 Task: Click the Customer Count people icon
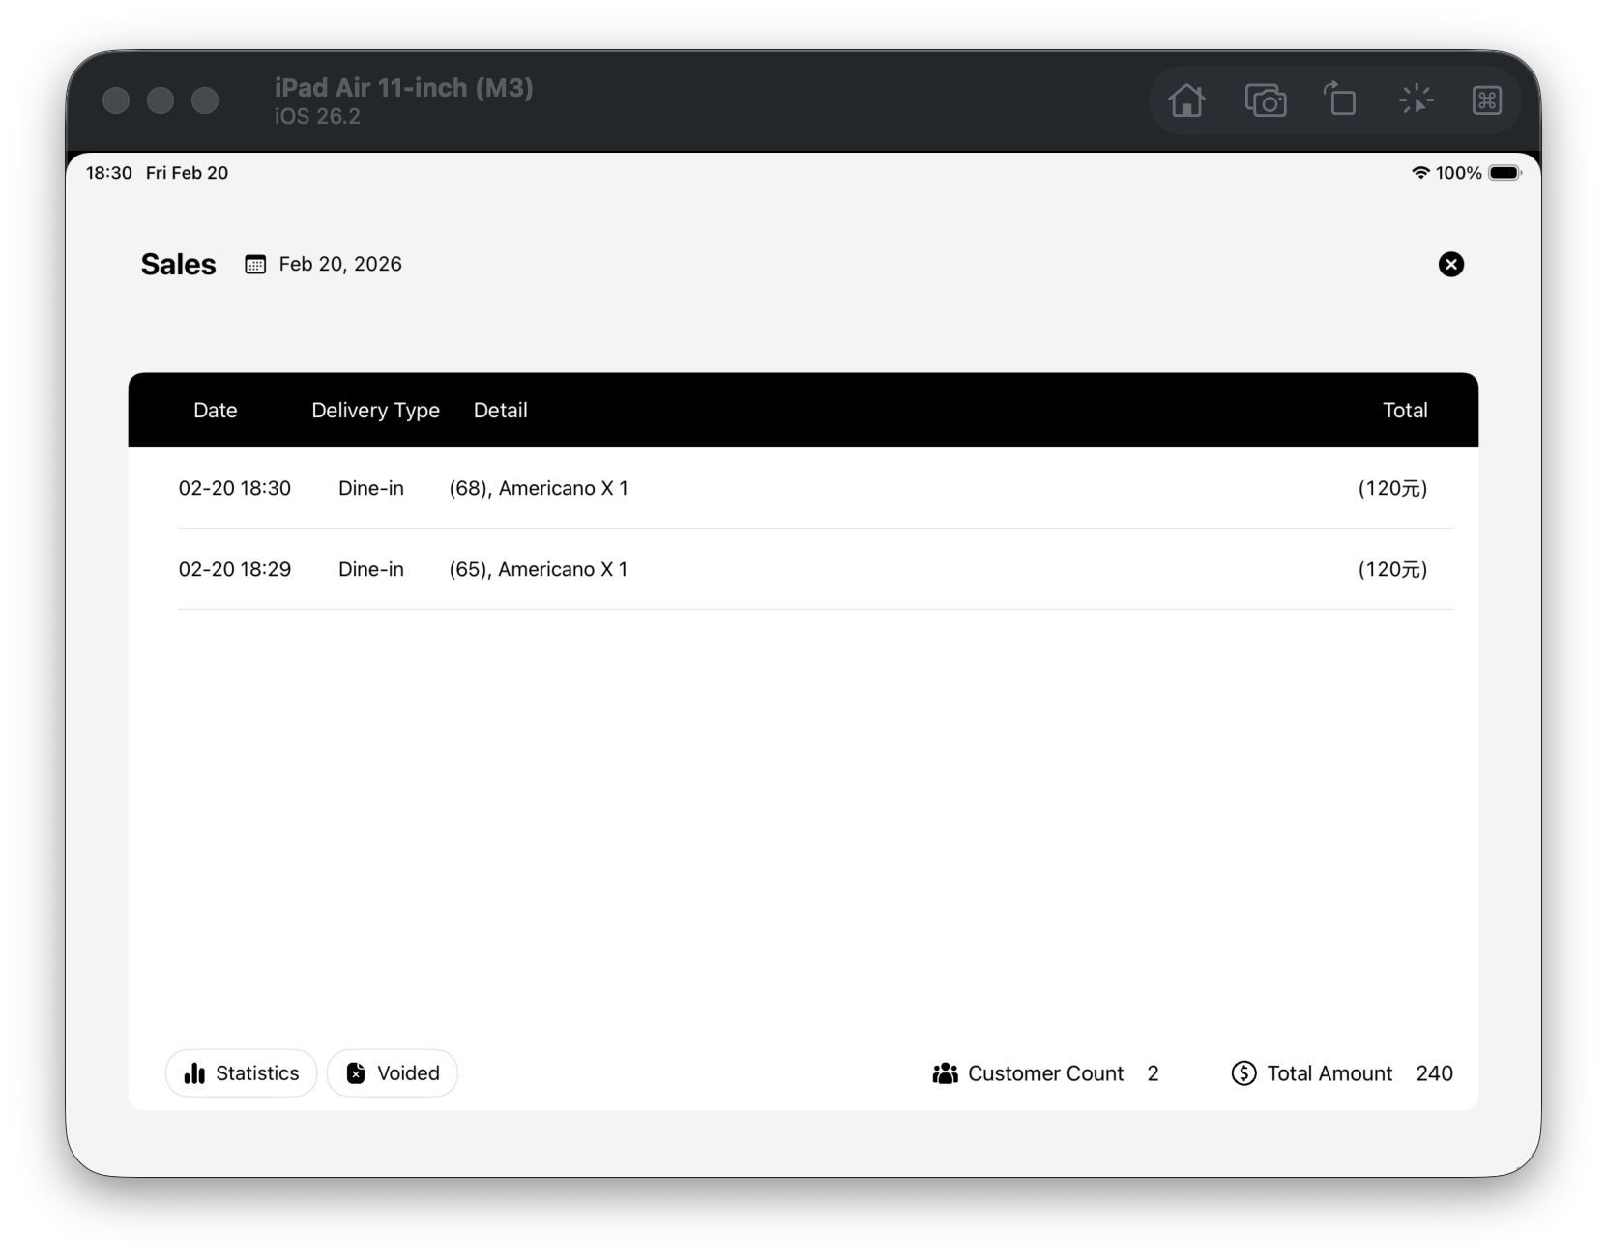[945, 1073]
